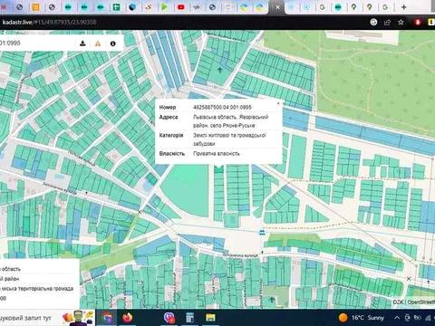The height and width of the screenshot is (326, 435).
Task: Close the parcel info popup
Action: tap(278, 103)
